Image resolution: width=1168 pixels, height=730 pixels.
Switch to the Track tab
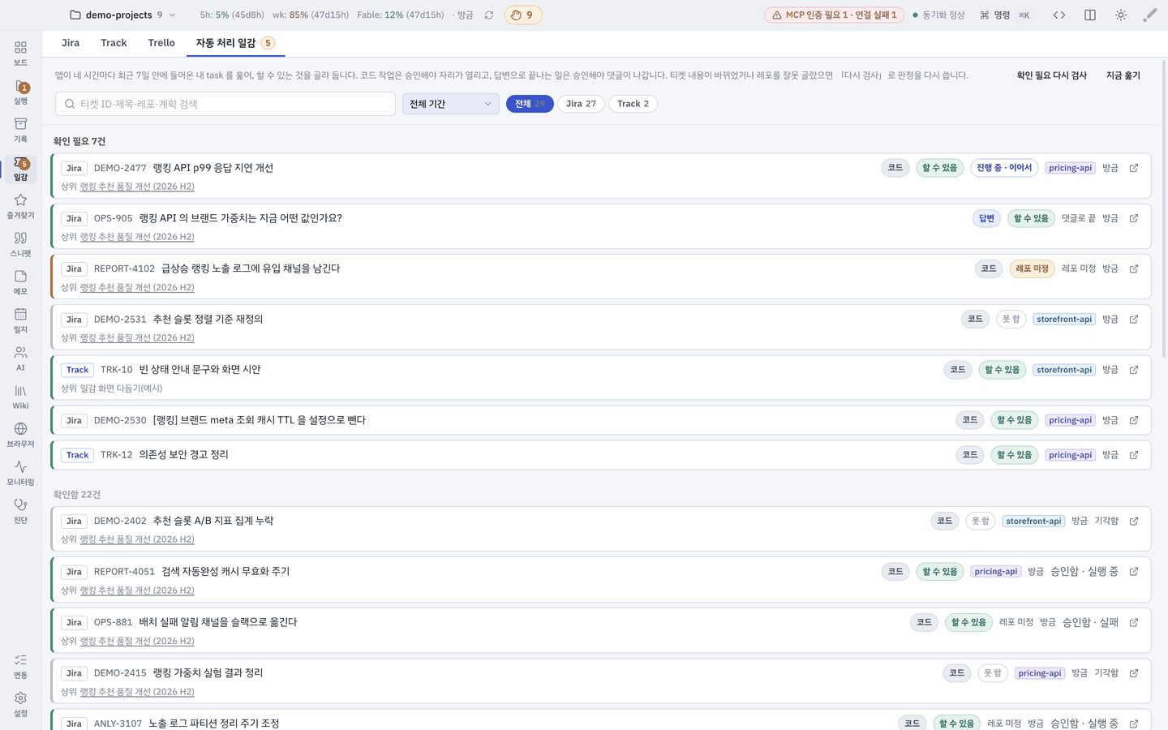click(x=114, y=43)
